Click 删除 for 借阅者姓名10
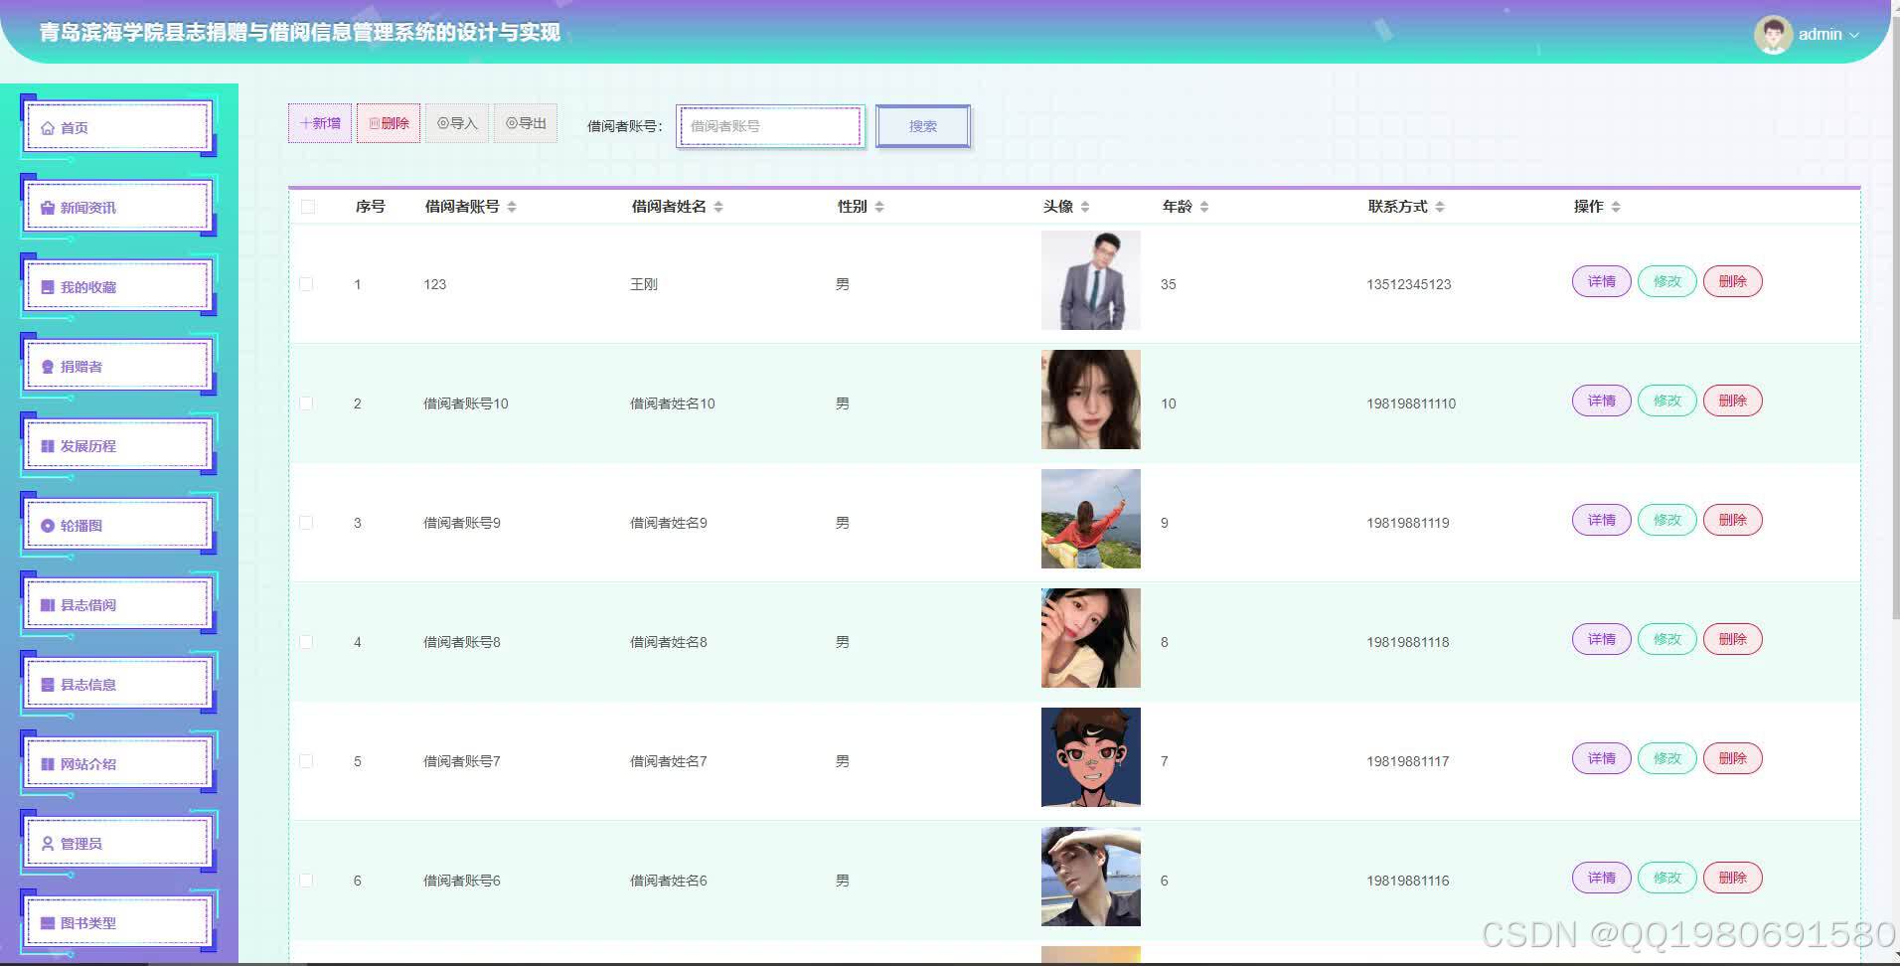Screen dimensions: 1900x966 [x=1733, y=401]
